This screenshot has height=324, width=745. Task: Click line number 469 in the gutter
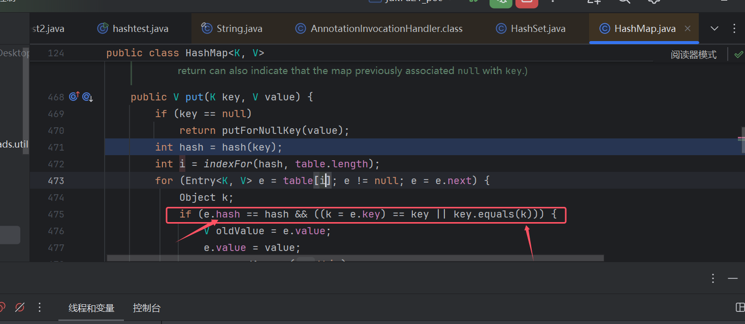click(56, 114)
